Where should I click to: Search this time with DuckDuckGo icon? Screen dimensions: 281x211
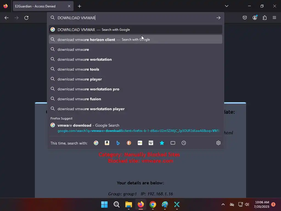pyautogui.click(x=129, y=143)
